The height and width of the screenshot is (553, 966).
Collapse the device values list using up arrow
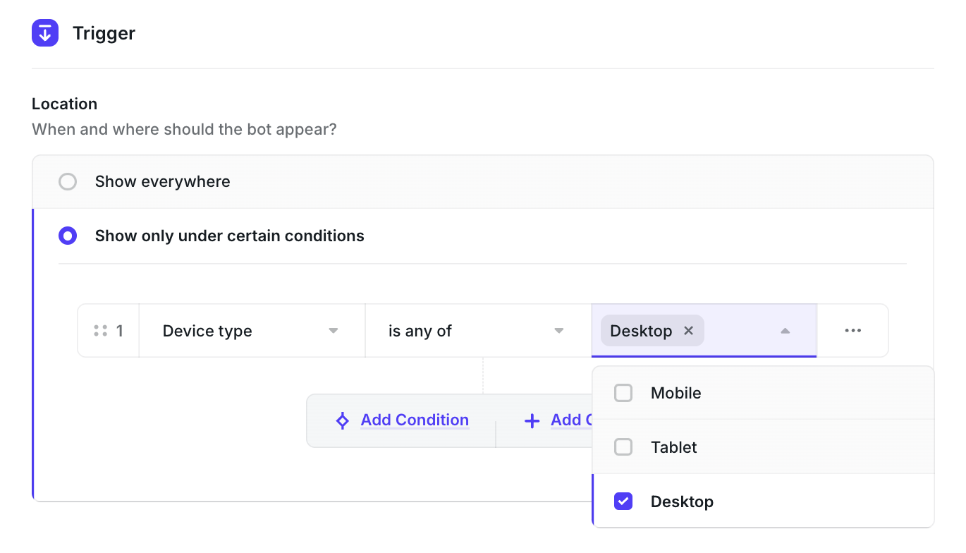coord(785,331)
